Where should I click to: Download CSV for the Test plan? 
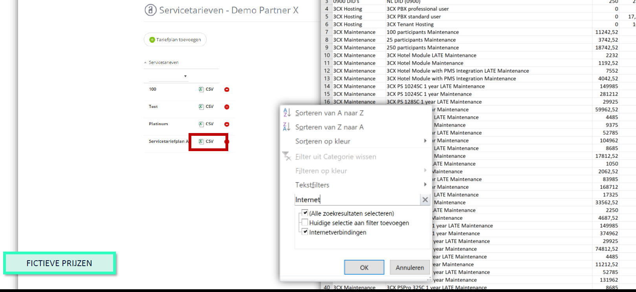(206, 107)
